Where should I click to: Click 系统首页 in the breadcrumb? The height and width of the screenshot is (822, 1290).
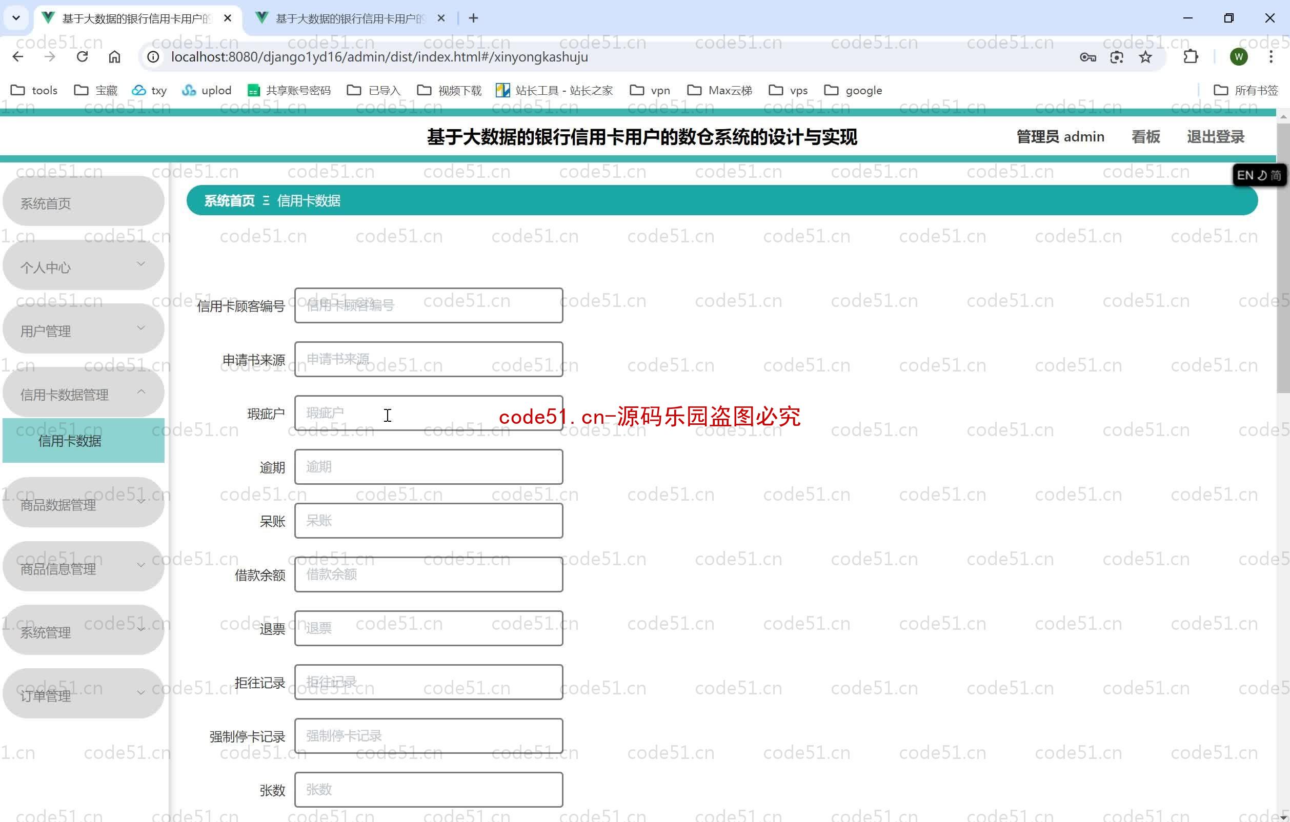(229, 201)
